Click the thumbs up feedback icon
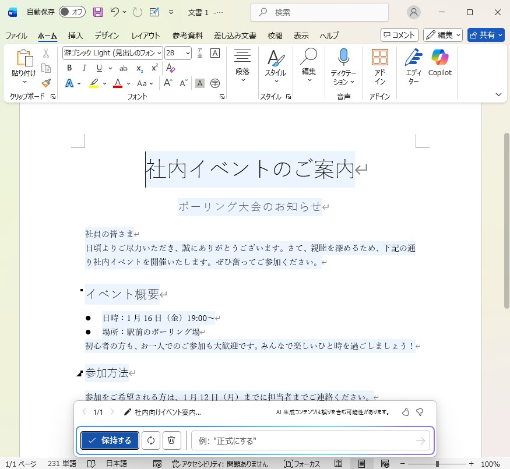This screenshot has width=510, height=469. 406,412
